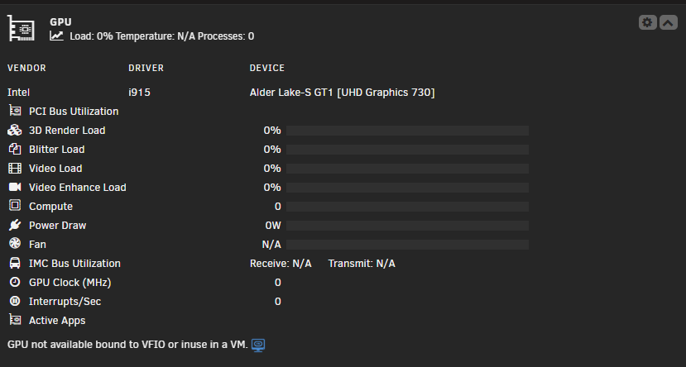Click the GPU card icon
This screenshot has height=367, width=686.
(21, 28)
